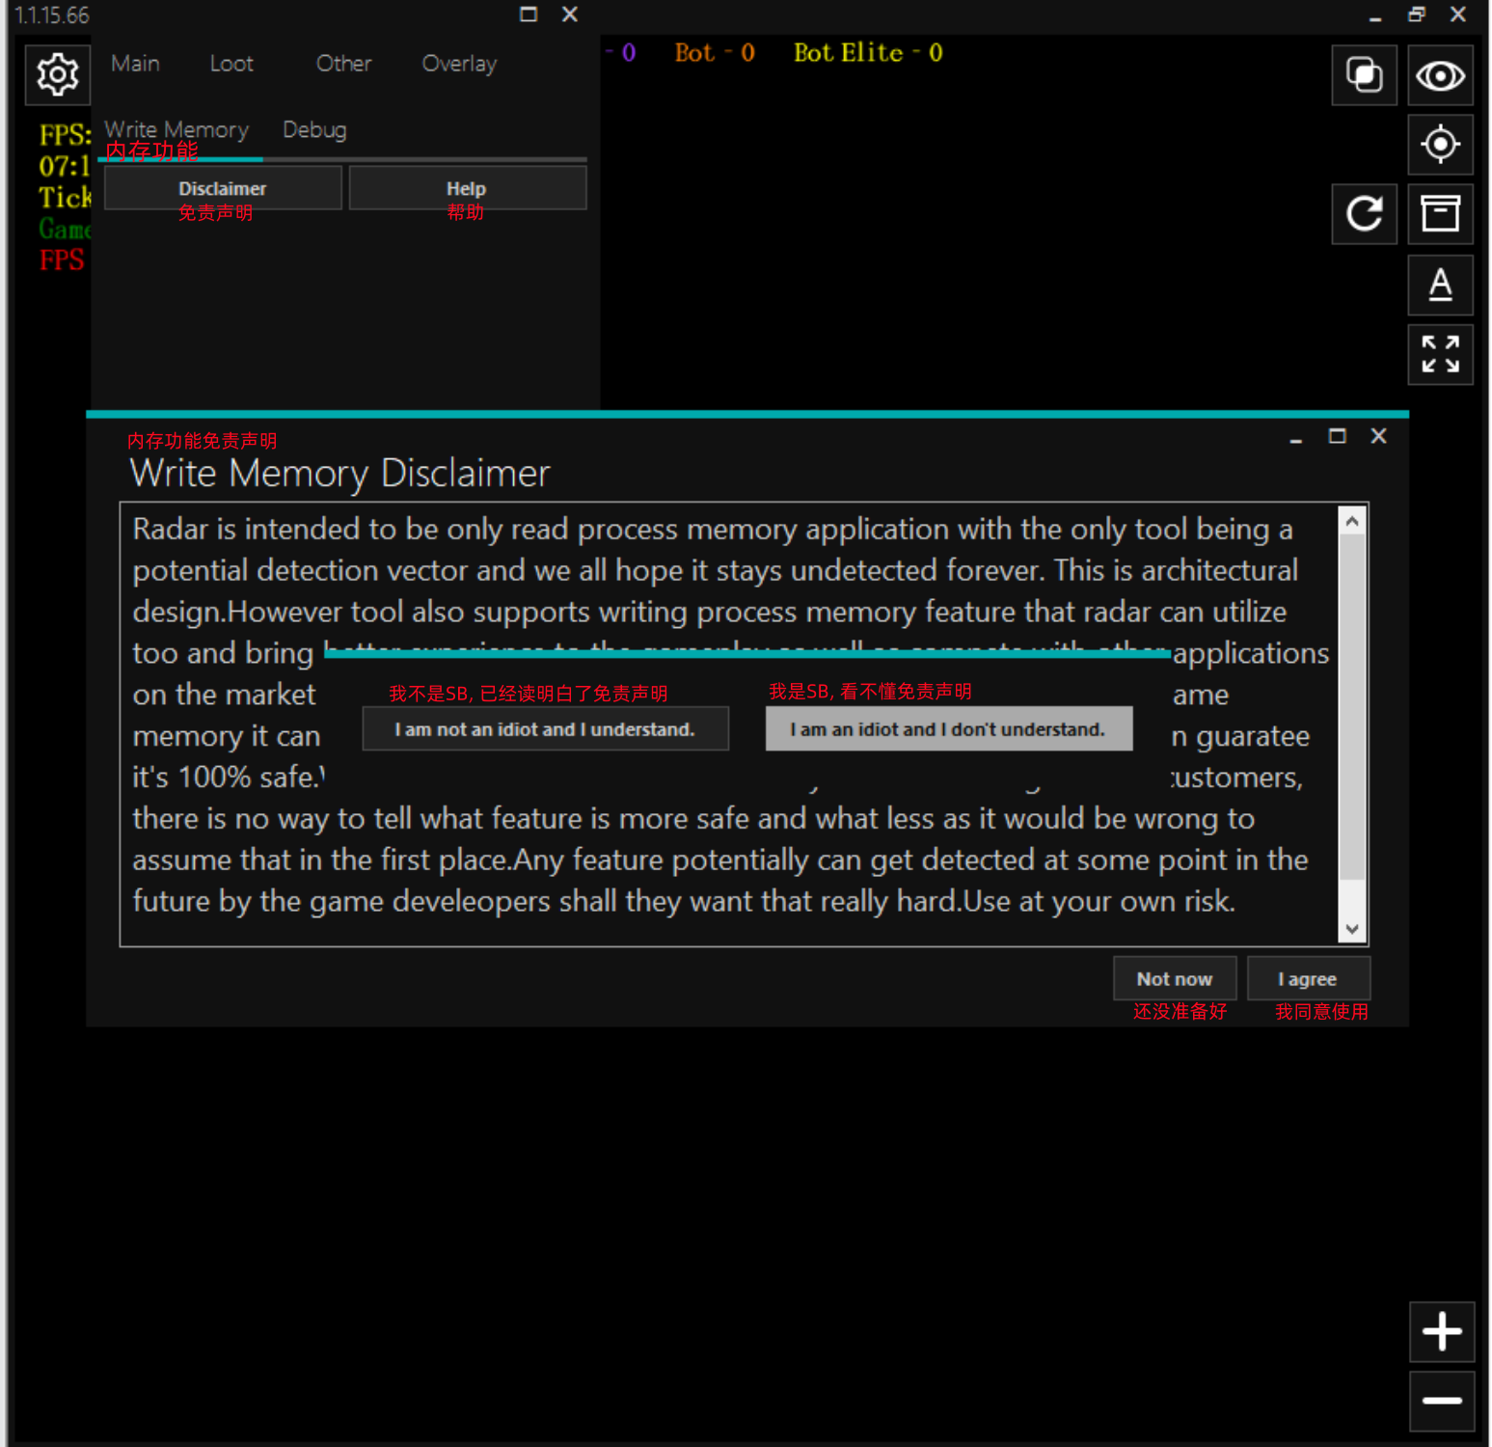Click the overlapping squares icon
Screen dimensions: 1492x1447
(x=1364, y=75)
